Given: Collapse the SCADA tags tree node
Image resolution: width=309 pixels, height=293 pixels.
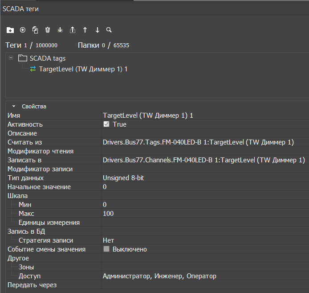Looking at the screenshot, I should click(x=11, y=58).
